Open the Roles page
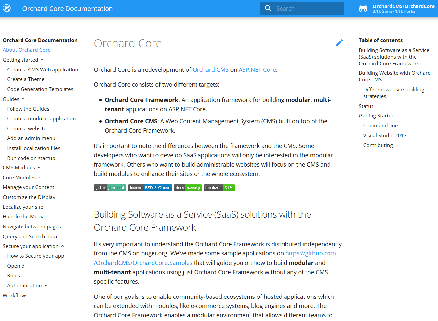This screenshot has height=321, width=438. click(14, 276)
